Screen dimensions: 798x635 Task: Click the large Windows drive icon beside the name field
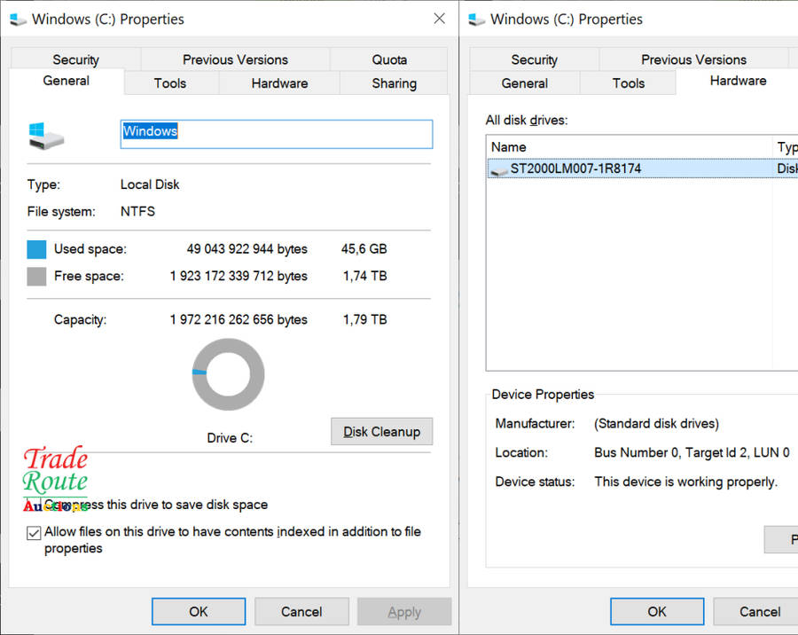[x=46, y=136]
